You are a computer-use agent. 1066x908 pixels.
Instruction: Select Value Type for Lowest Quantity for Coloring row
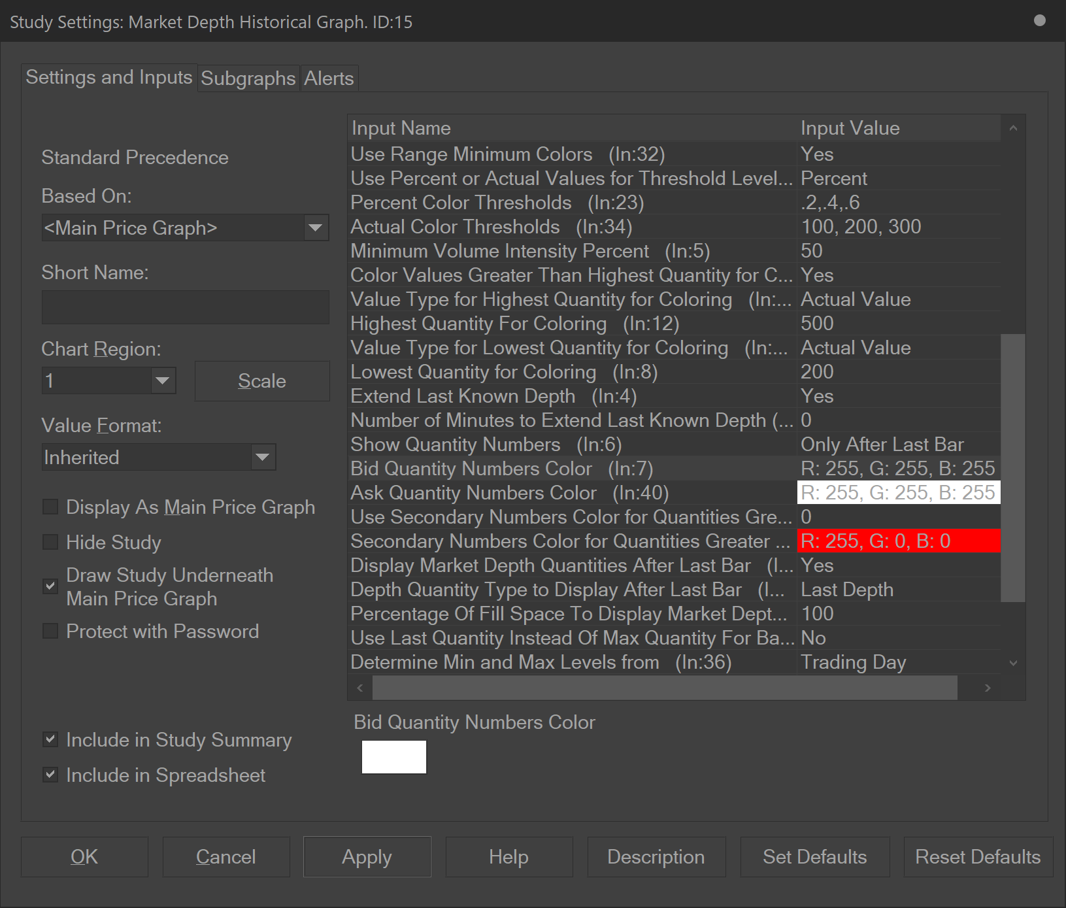(x=674, y=348)
